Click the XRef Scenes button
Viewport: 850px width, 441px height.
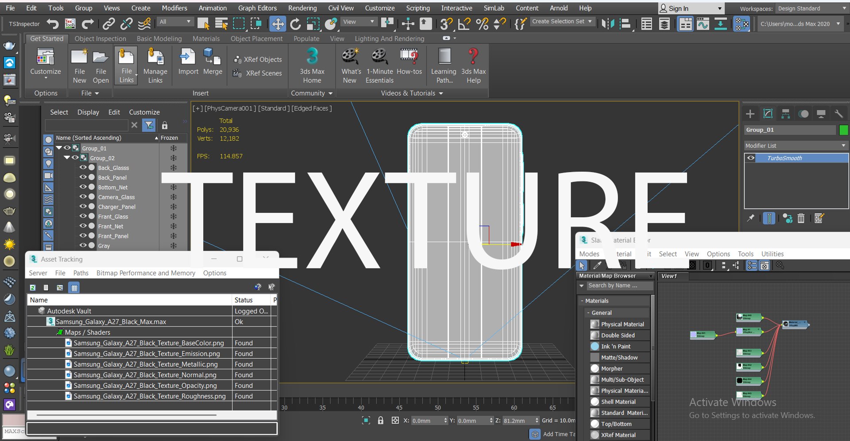258,73
